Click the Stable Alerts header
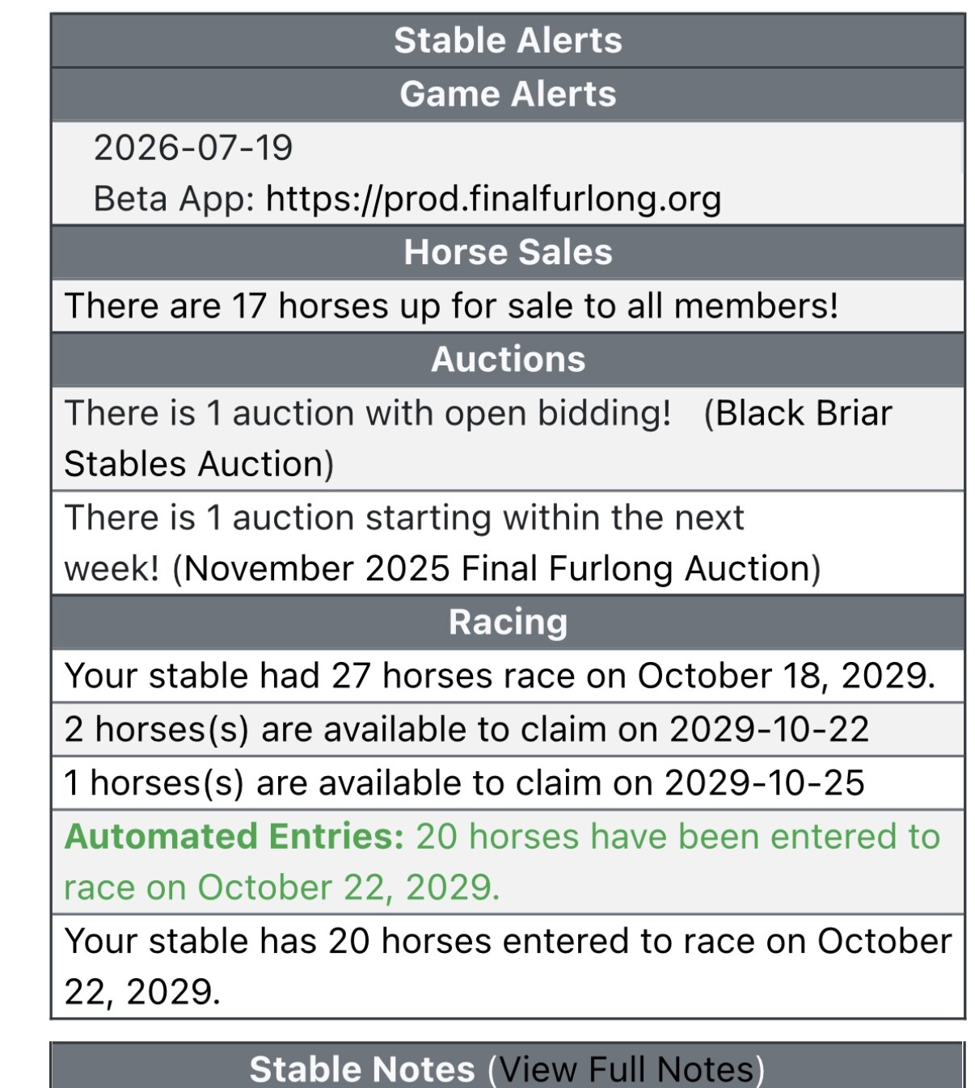Screen dimensions: 975x1088 point(508,40)
